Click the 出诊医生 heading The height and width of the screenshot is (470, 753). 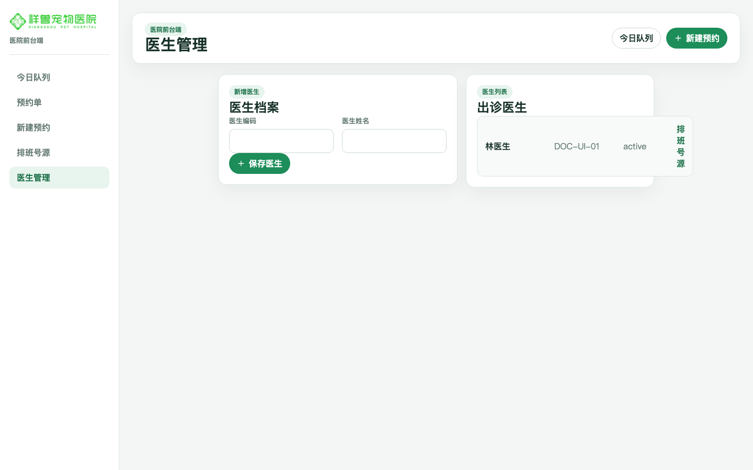pyautogui.click(x=502, y=108)
